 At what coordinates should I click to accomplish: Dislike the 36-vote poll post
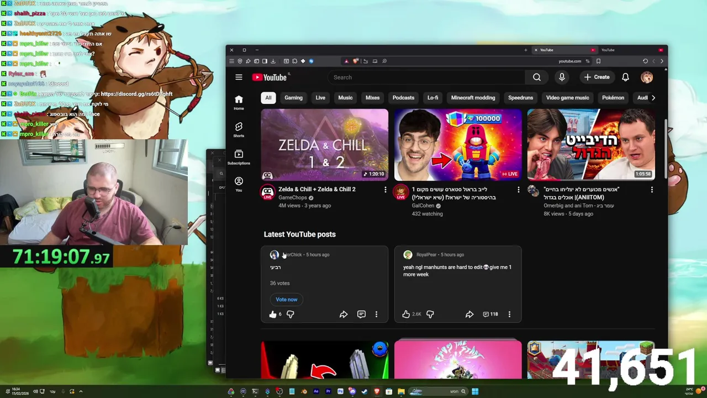(x=290, y=314)
